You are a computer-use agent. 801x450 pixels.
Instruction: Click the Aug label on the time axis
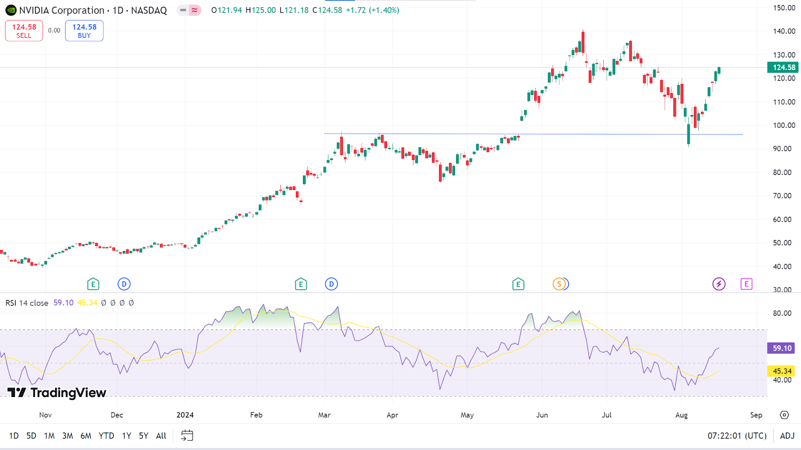(x=681, y=415)
